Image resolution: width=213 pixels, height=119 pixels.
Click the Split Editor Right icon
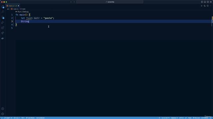tap(208, 6)
